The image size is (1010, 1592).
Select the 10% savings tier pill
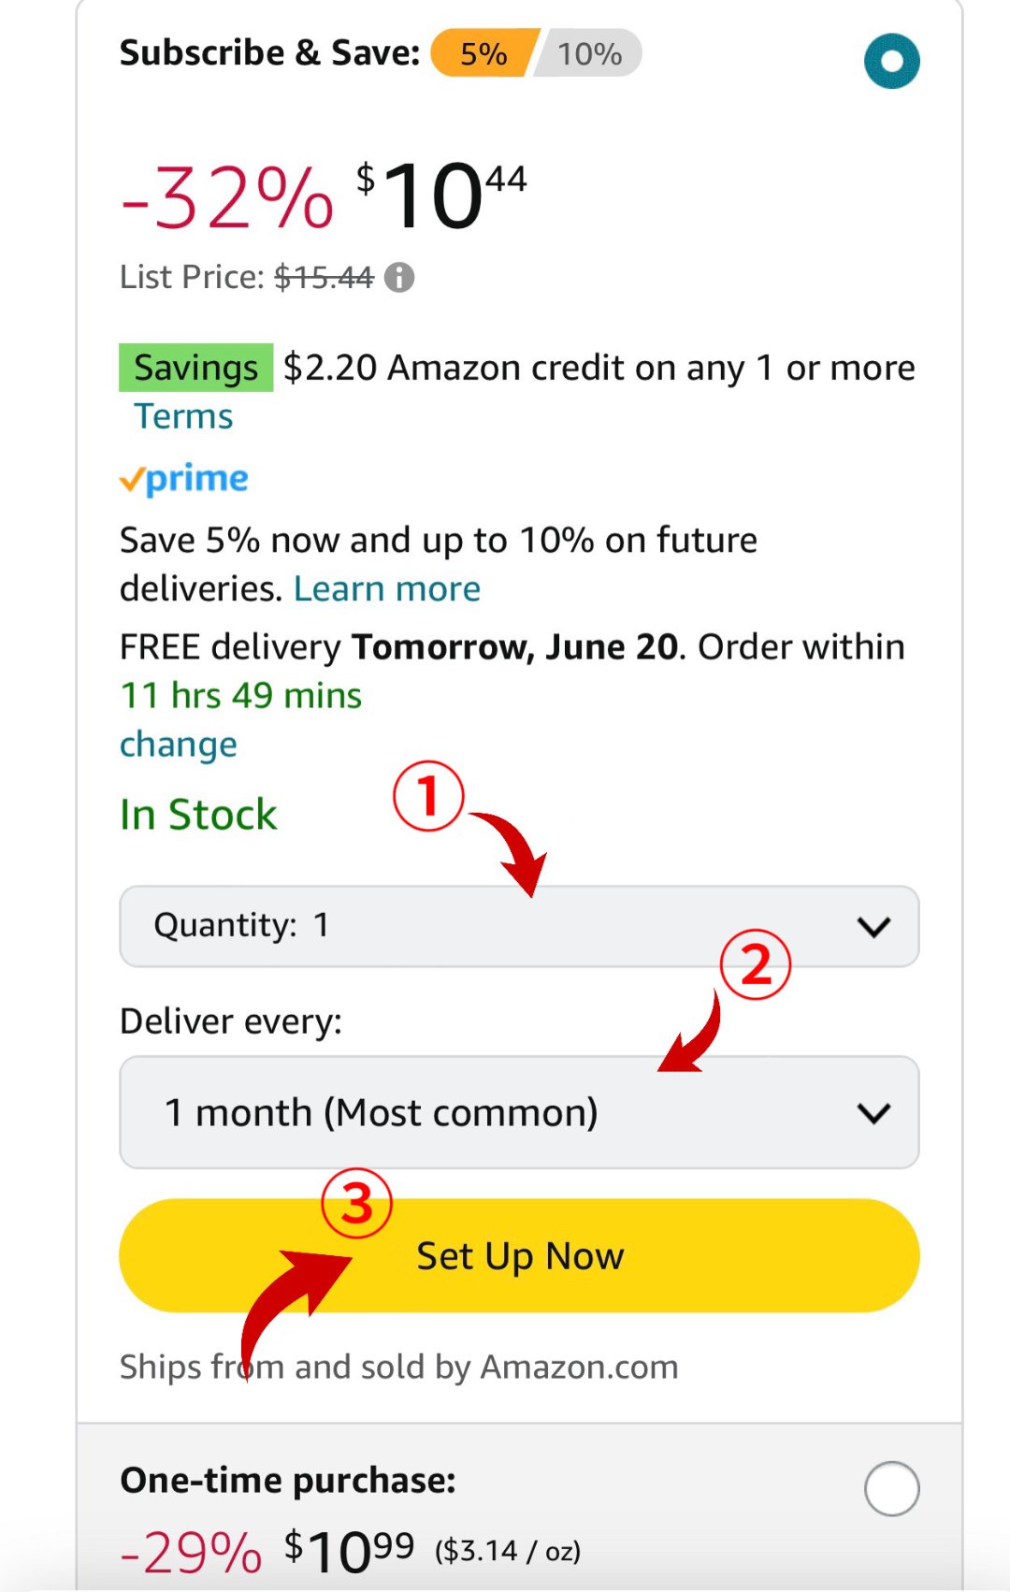(x=590, y=53)
